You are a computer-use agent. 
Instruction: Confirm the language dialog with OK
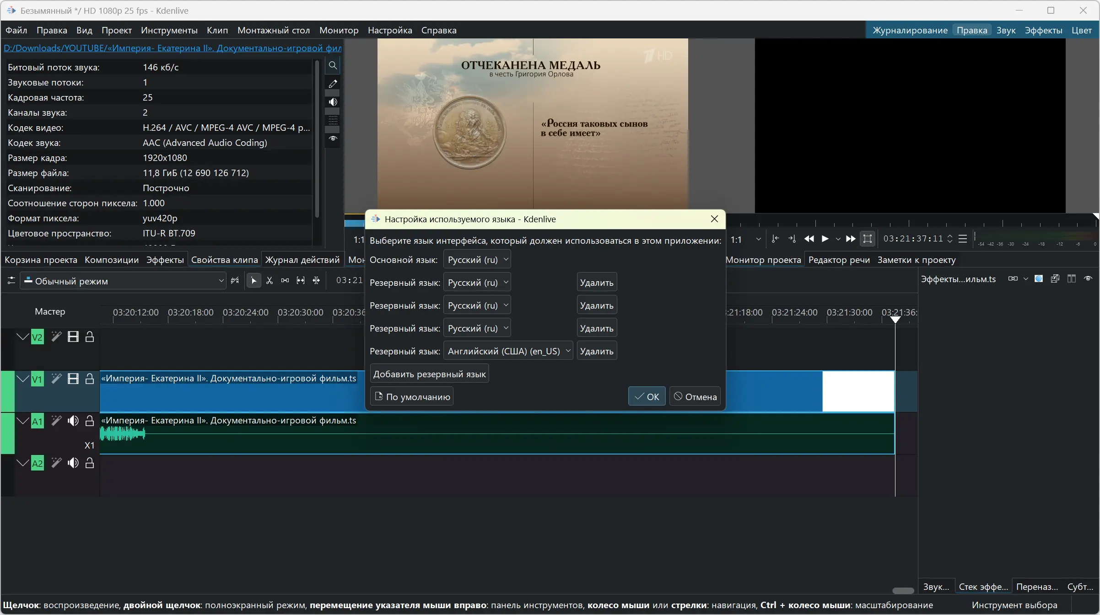click(647, 396)
